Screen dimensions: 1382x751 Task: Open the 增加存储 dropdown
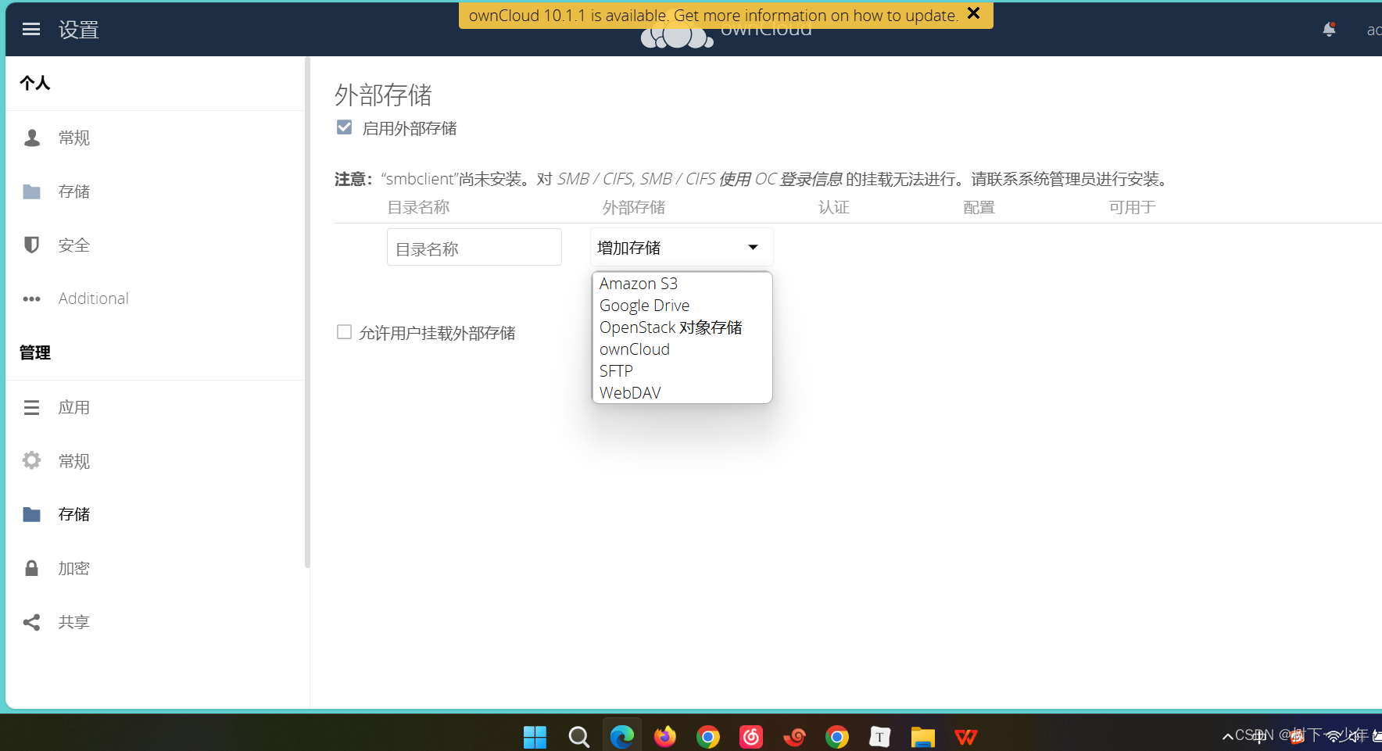click(x=682, y=247)
